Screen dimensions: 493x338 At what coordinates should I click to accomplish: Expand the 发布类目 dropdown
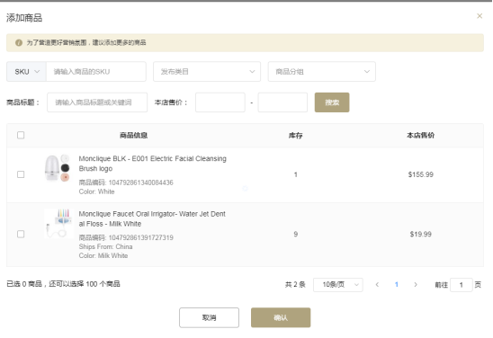[207, 72]
